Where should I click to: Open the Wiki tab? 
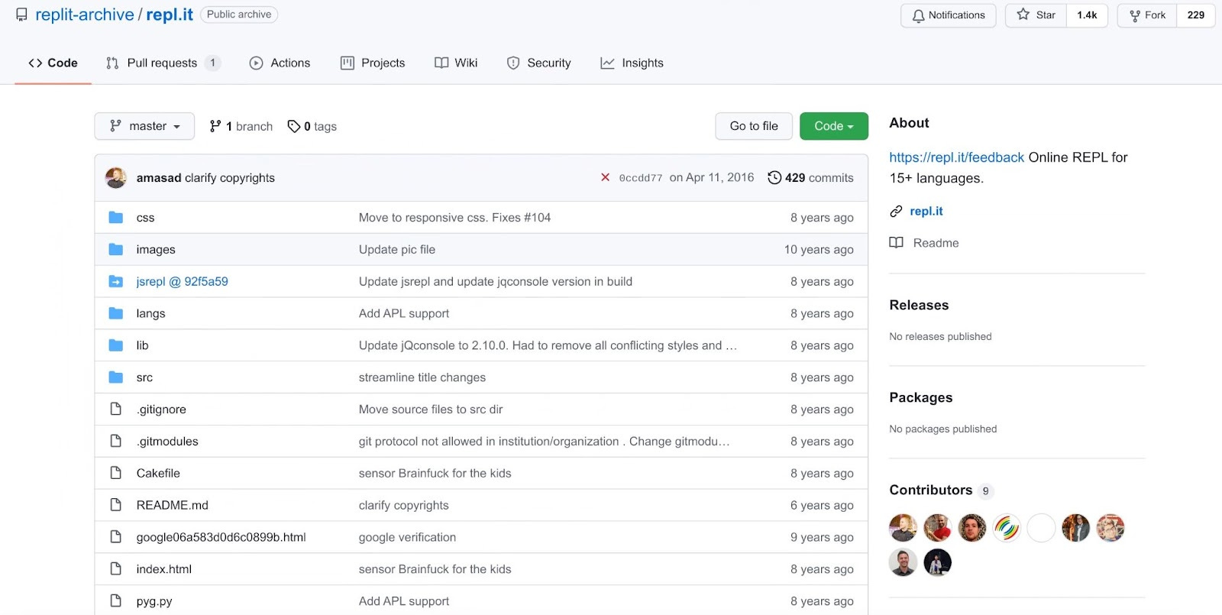pyautogui.click(x=456, y=63)
